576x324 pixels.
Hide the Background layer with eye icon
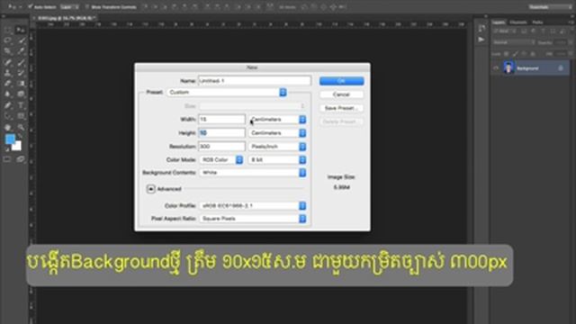496,68
